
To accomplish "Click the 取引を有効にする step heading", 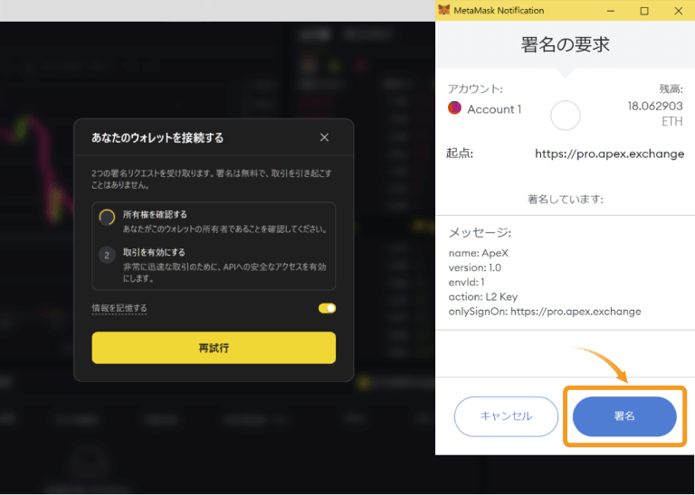I will 154,253.
